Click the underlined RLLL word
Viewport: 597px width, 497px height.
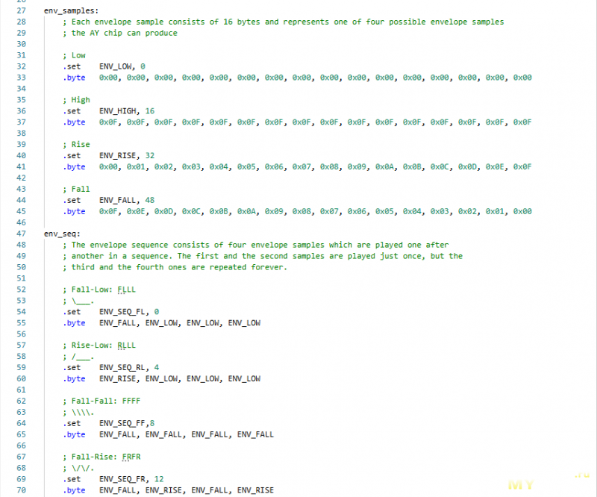127,345
